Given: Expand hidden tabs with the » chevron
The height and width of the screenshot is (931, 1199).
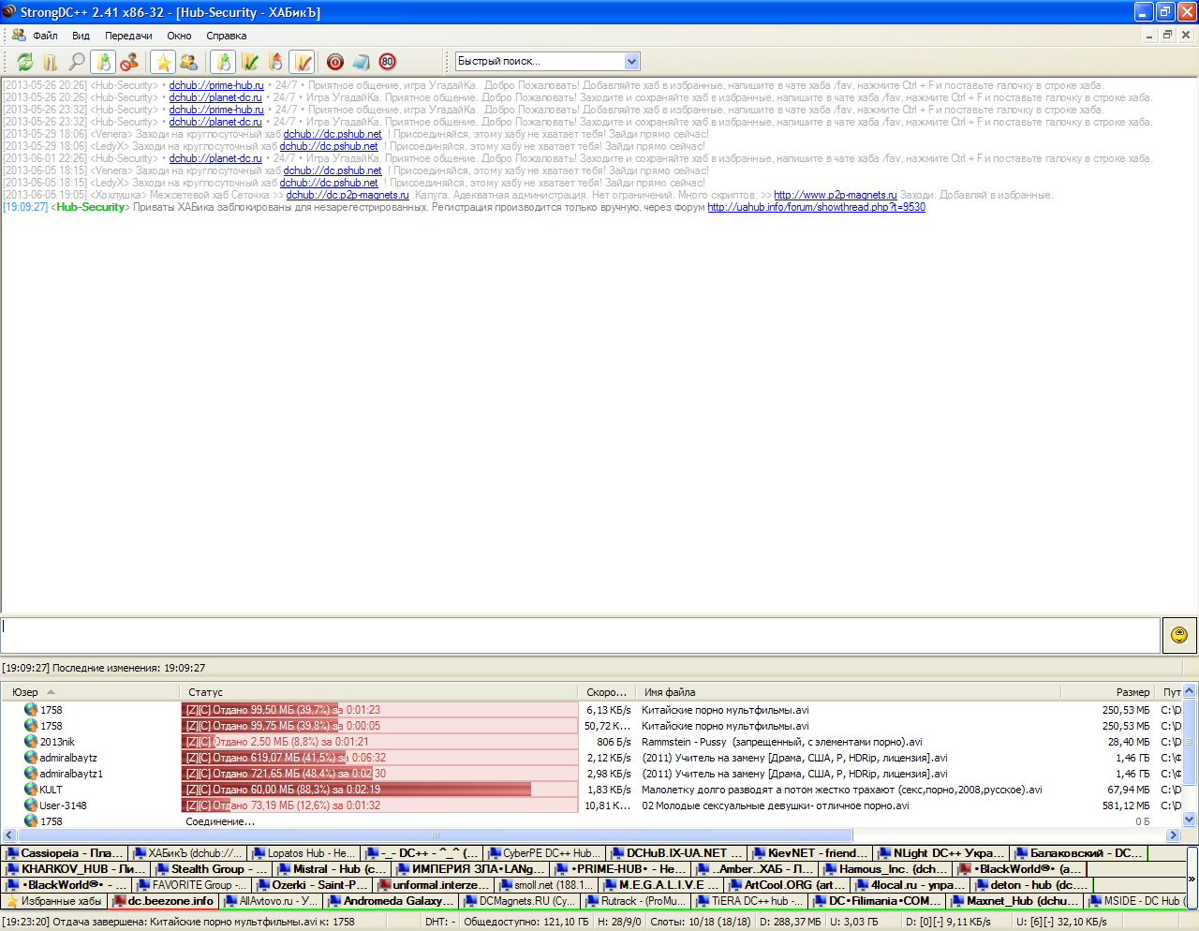Looking at the screenshot, I should [x=1192, y=879].
